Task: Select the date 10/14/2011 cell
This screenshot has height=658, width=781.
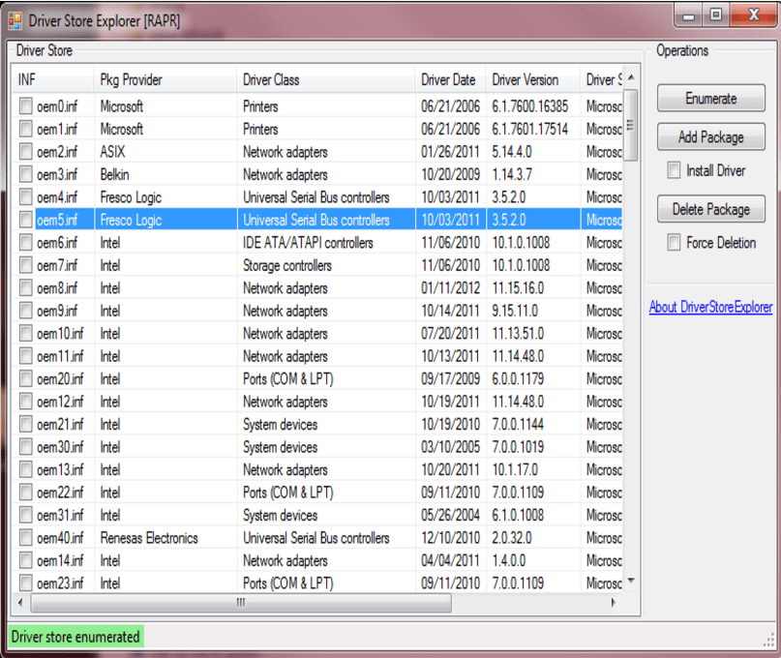Action: point(450,311)
